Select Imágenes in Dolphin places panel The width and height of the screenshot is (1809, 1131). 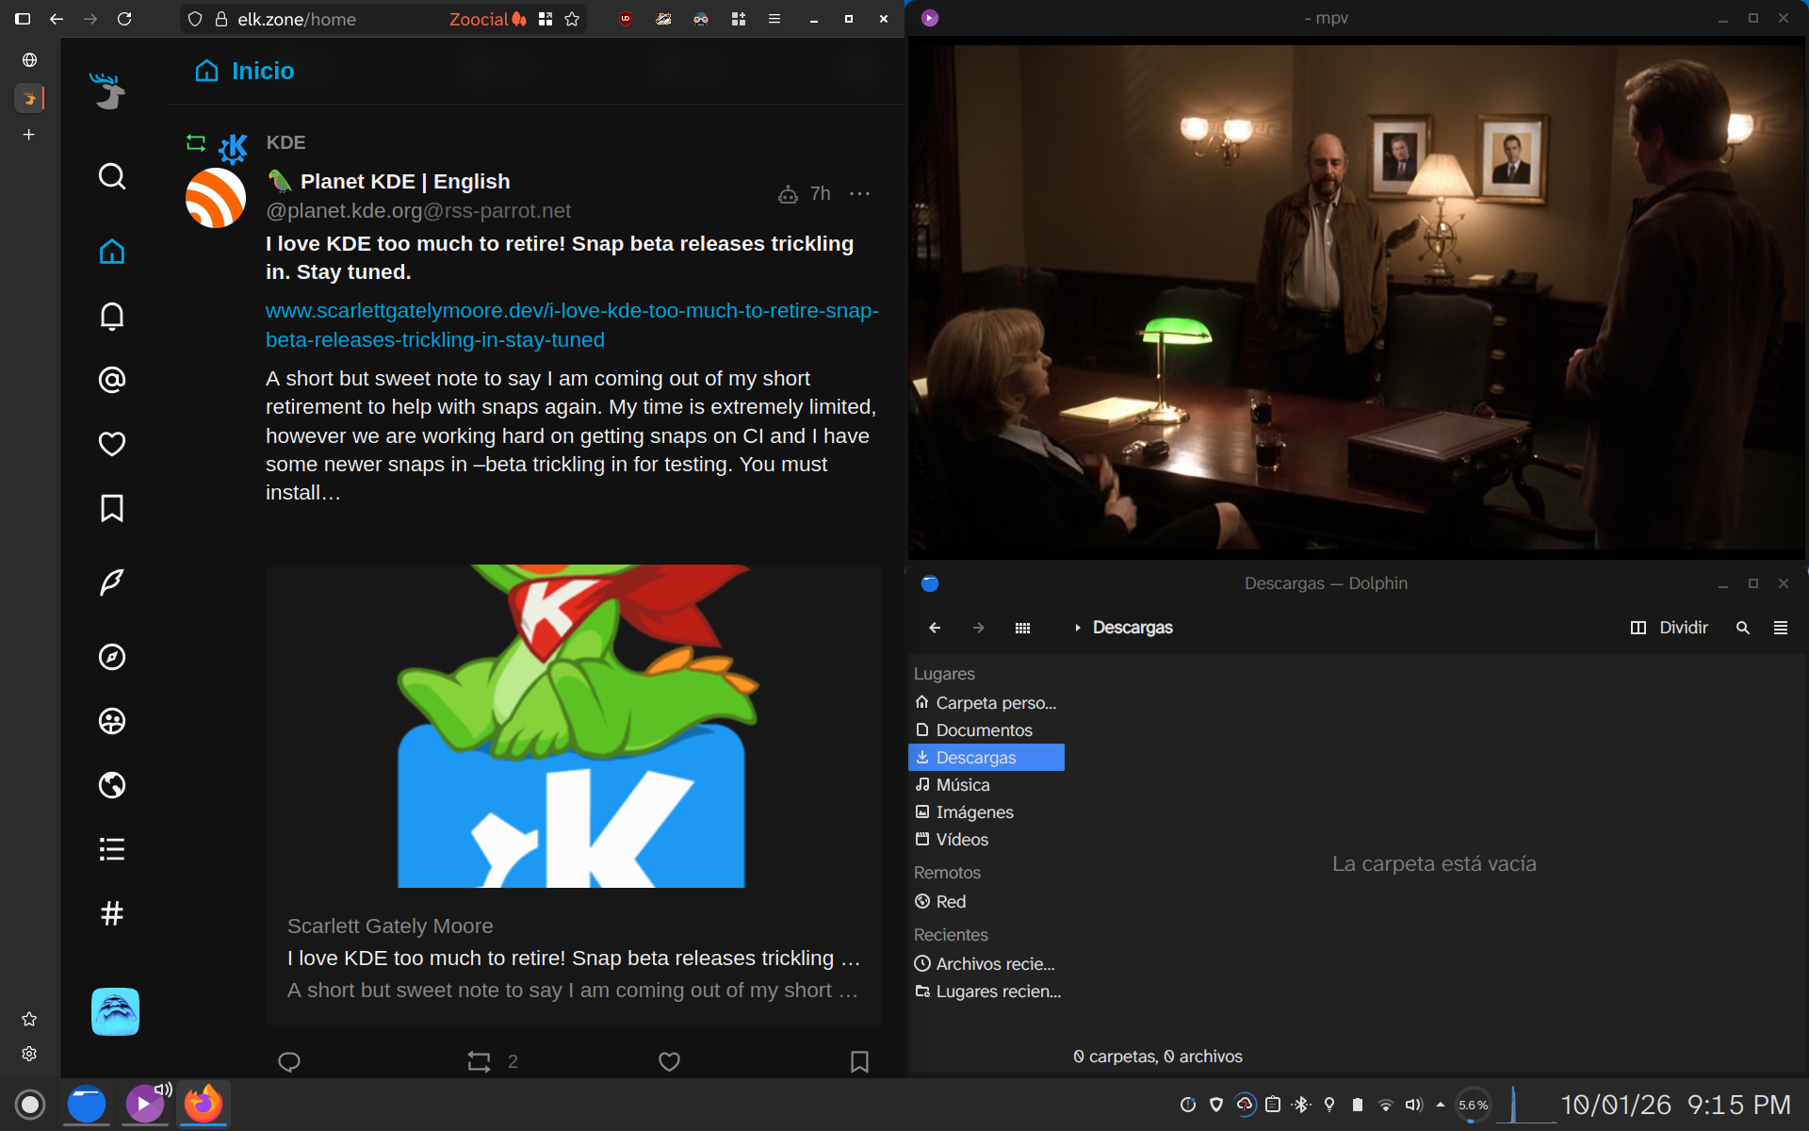974,812
